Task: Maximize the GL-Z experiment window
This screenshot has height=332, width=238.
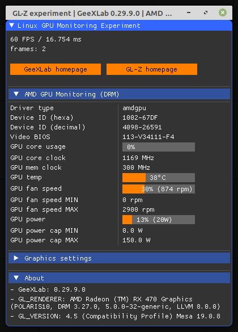Action: [206, 12]
